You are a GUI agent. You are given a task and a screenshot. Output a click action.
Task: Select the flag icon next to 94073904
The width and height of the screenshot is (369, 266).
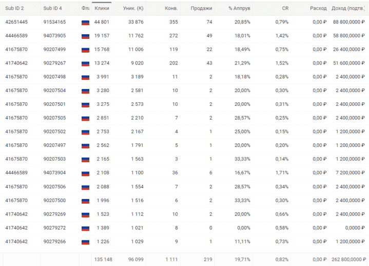pos(85,173)
